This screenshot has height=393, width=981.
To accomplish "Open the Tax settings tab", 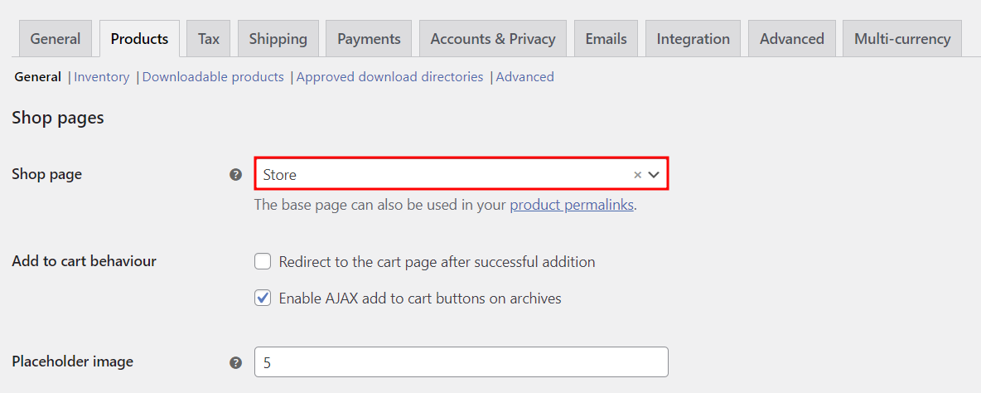I will click(209, 39).
